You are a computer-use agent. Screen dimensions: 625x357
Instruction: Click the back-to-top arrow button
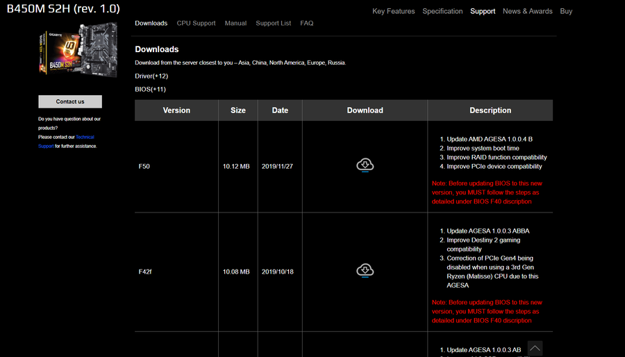coord(535,348)
